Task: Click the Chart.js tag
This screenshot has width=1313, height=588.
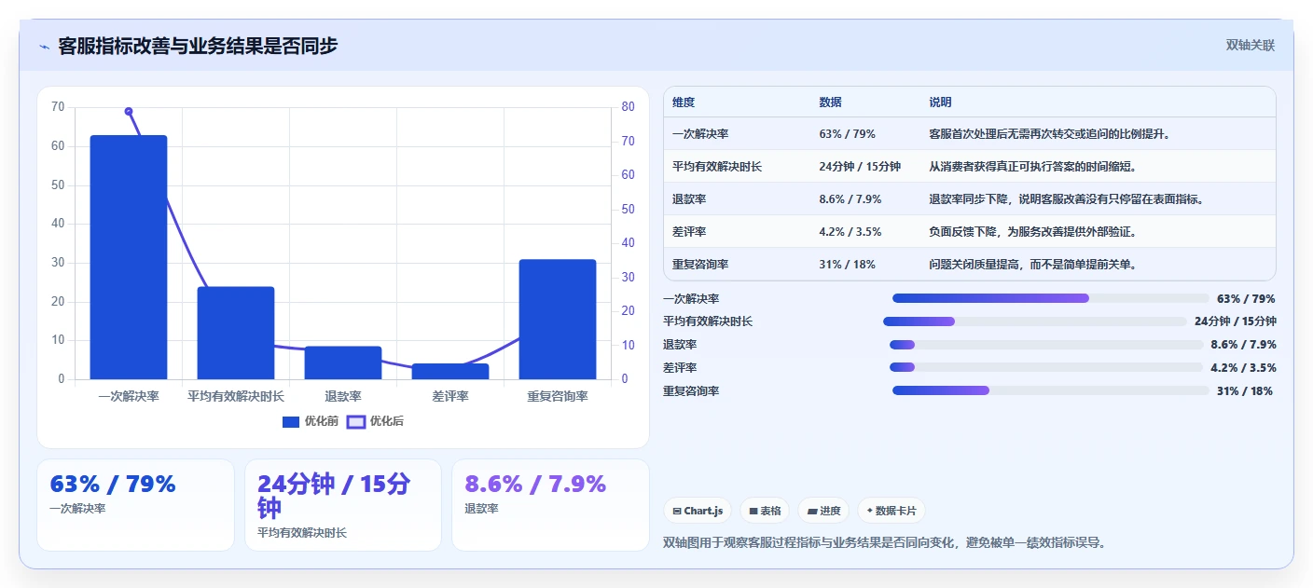Action: (x=698, y=511)
